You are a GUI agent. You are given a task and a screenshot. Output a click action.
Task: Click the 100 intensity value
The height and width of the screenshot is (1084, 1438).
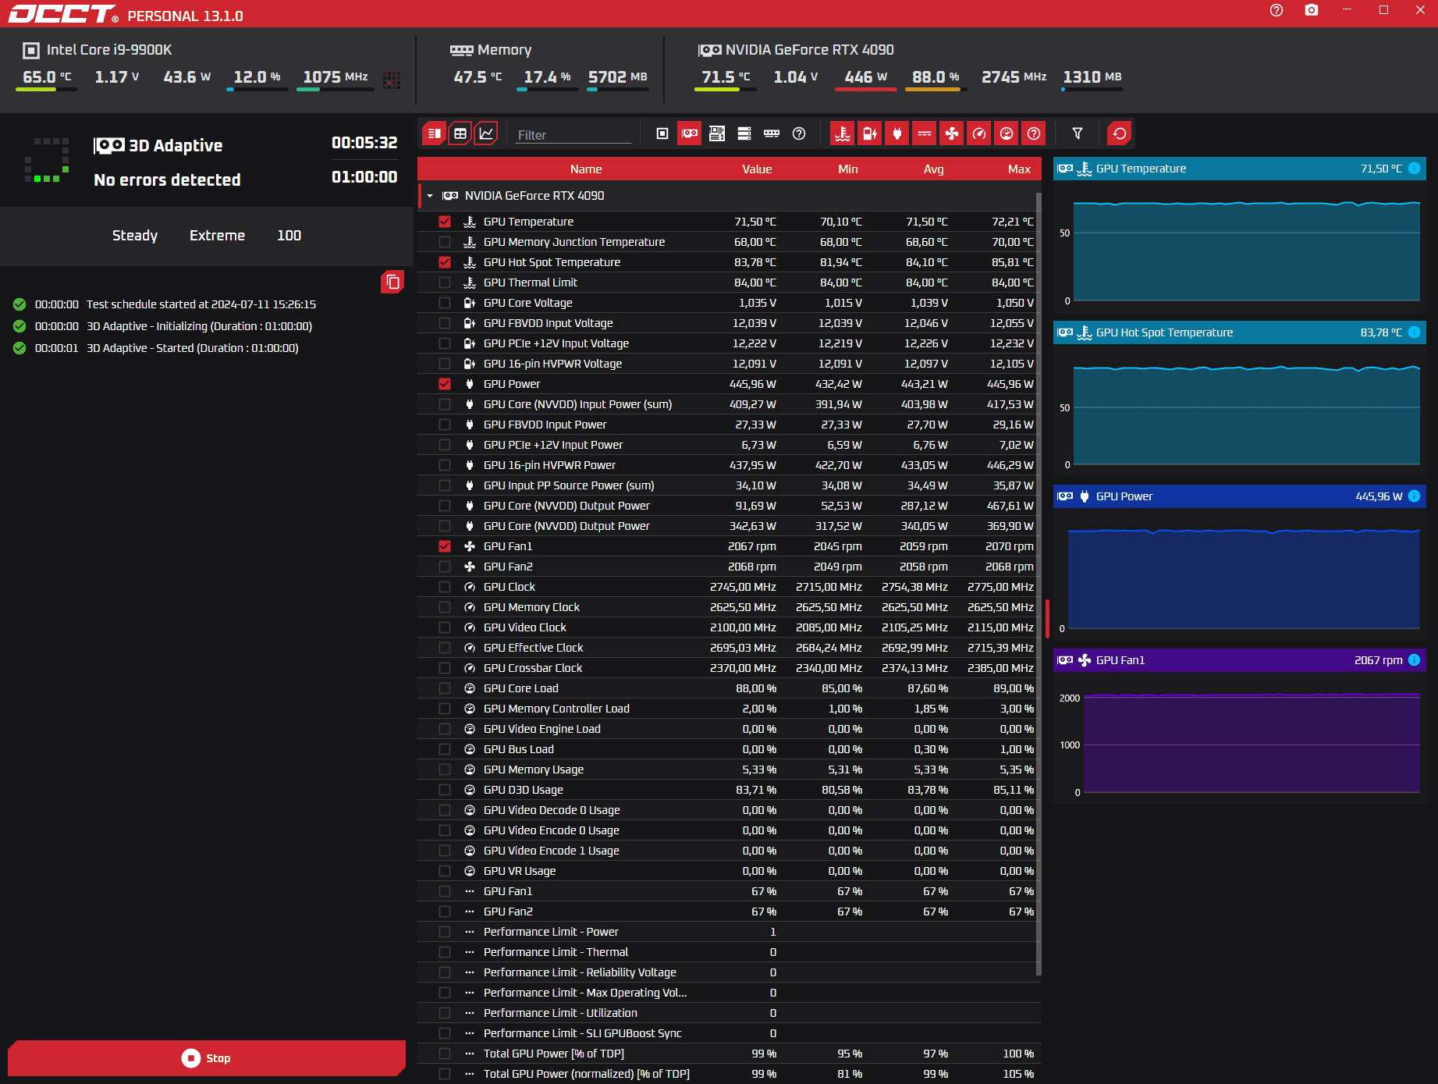(289, 236)
